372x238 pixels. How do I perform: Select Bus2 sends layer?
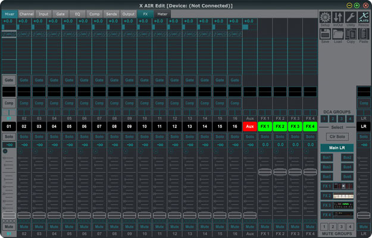point(348,157)
